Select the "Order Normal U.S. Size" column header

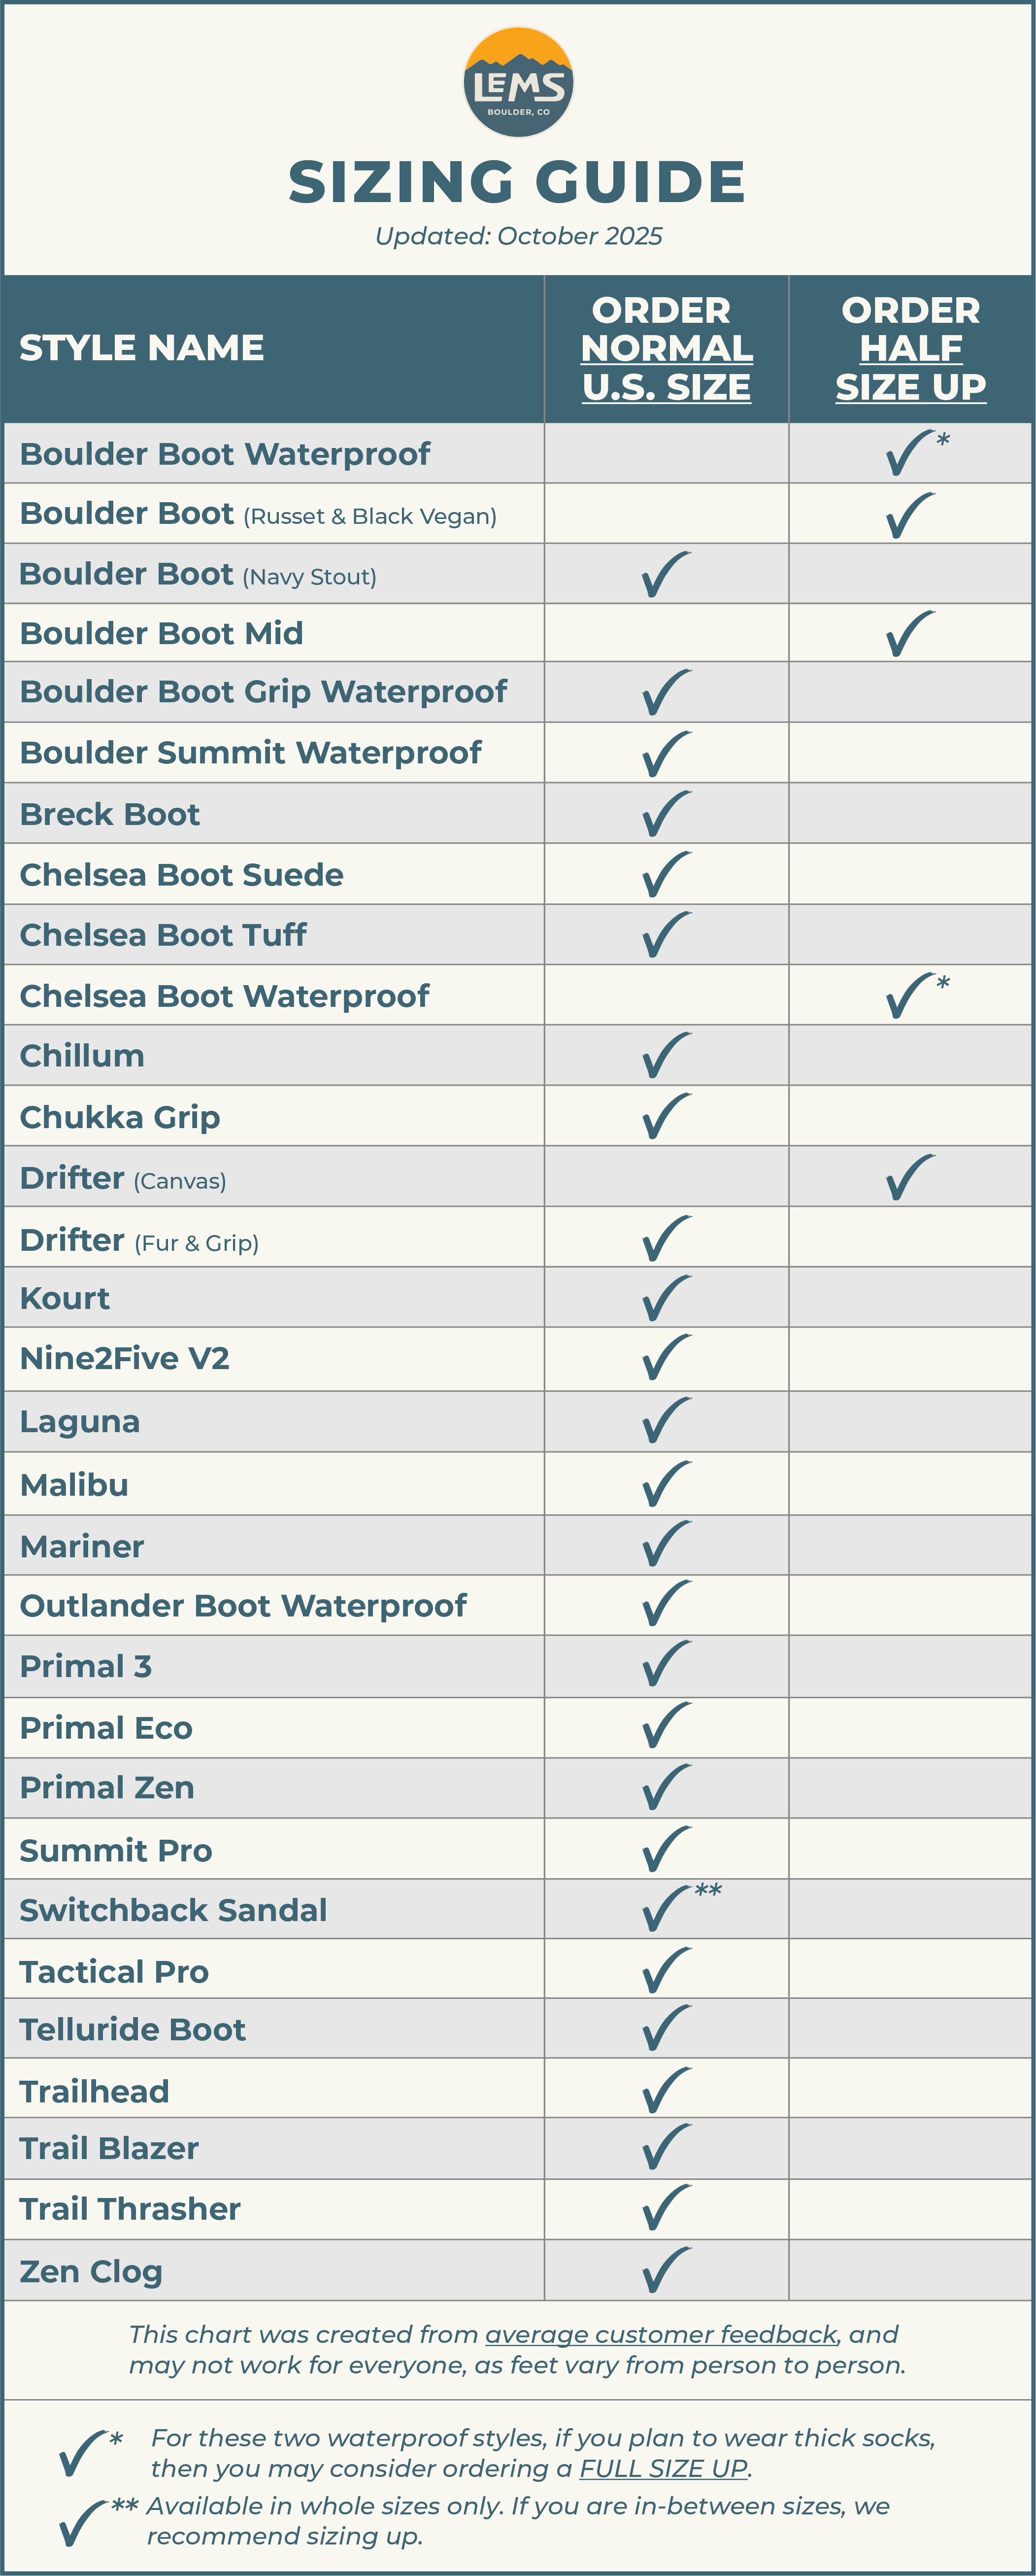666,349
